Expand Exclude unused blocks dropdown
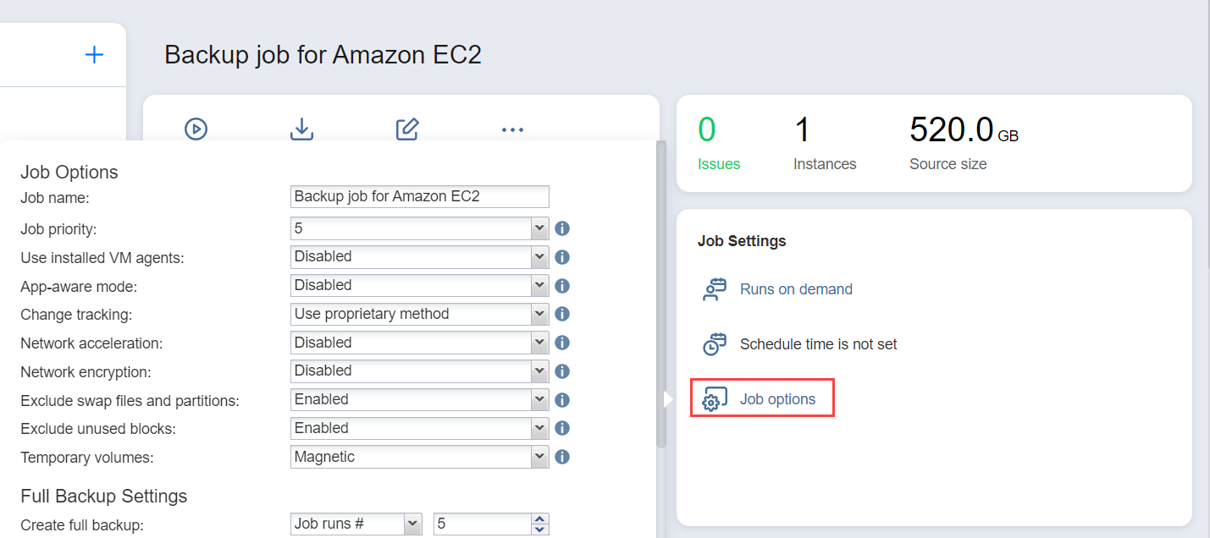The height and width of the screenshot is (538, 1210). tap(539, 428)
